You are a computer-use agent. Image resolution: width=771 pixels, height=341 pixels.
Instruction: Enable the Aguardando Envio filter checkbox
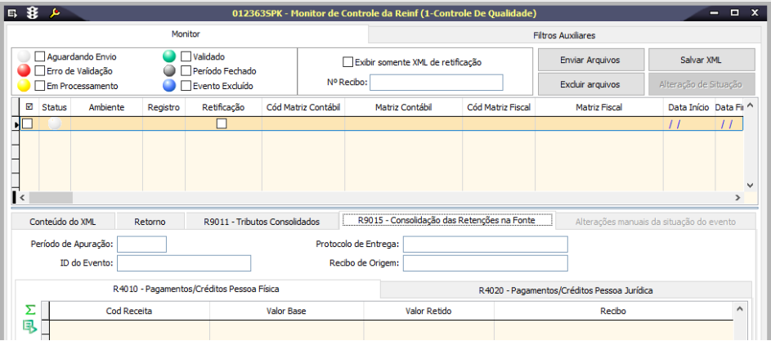point(40,57)
